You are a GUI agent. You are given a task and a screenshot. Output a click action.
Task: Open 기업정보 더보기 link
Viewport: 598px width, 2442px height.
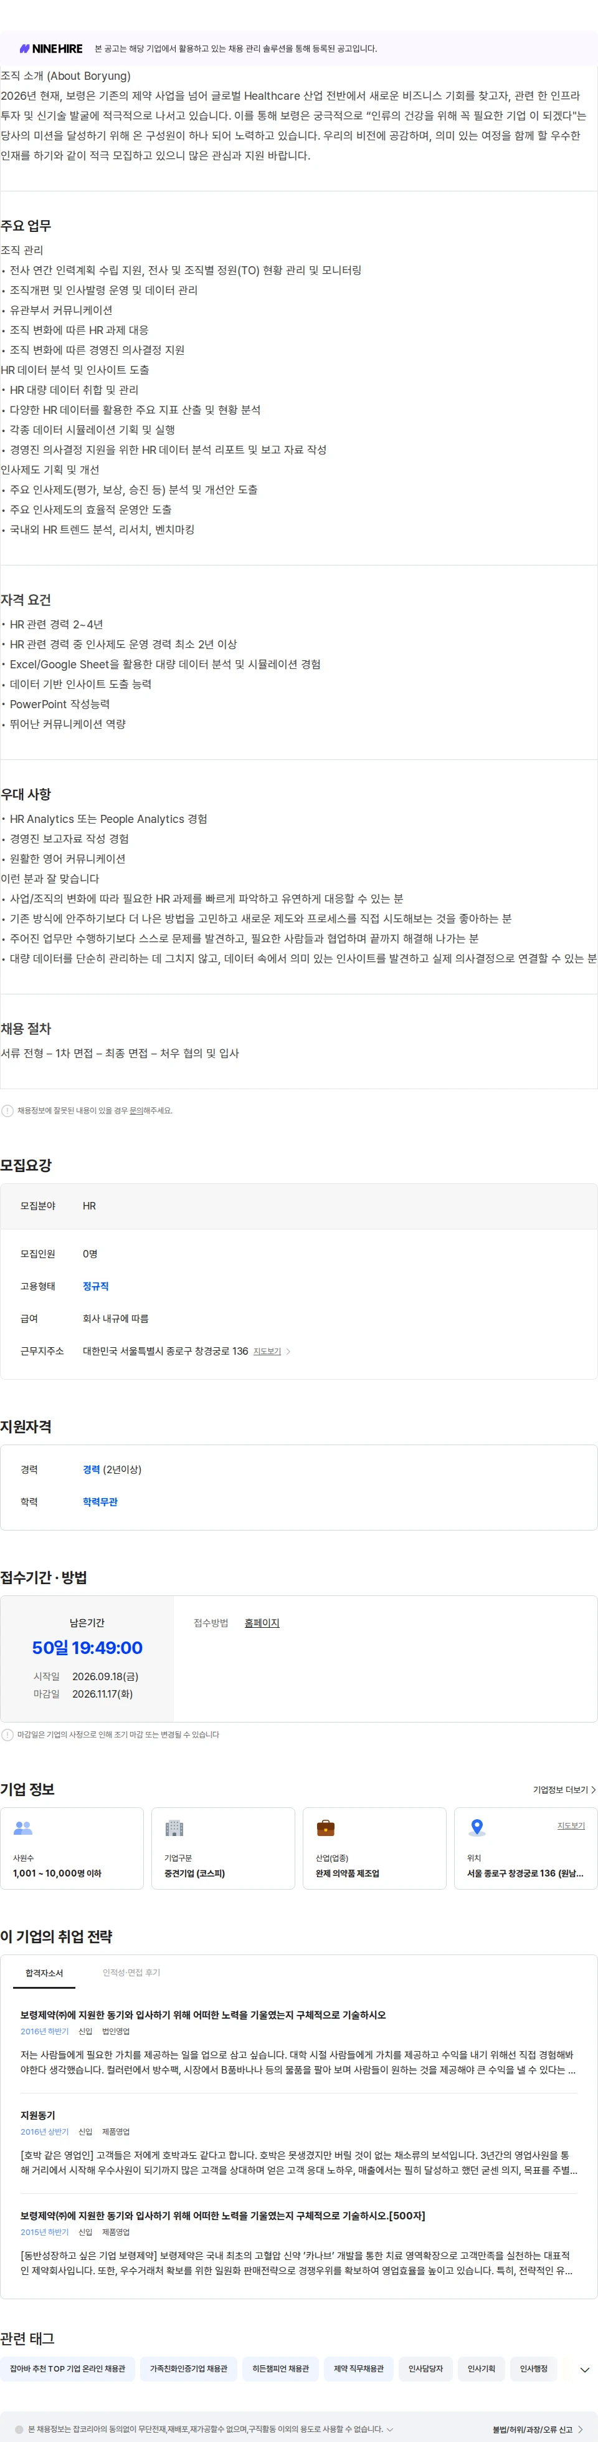(564, 1790)
